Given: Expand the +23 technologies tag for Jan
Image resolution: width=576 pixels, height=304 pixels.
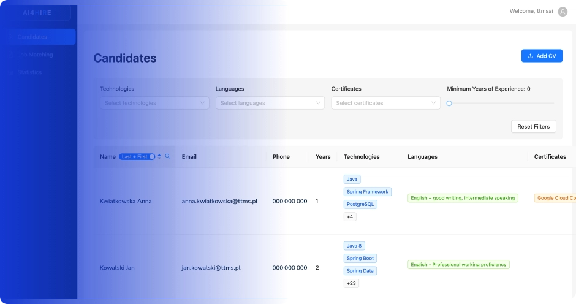Looking at the screenshot, I should coord(352,284).
